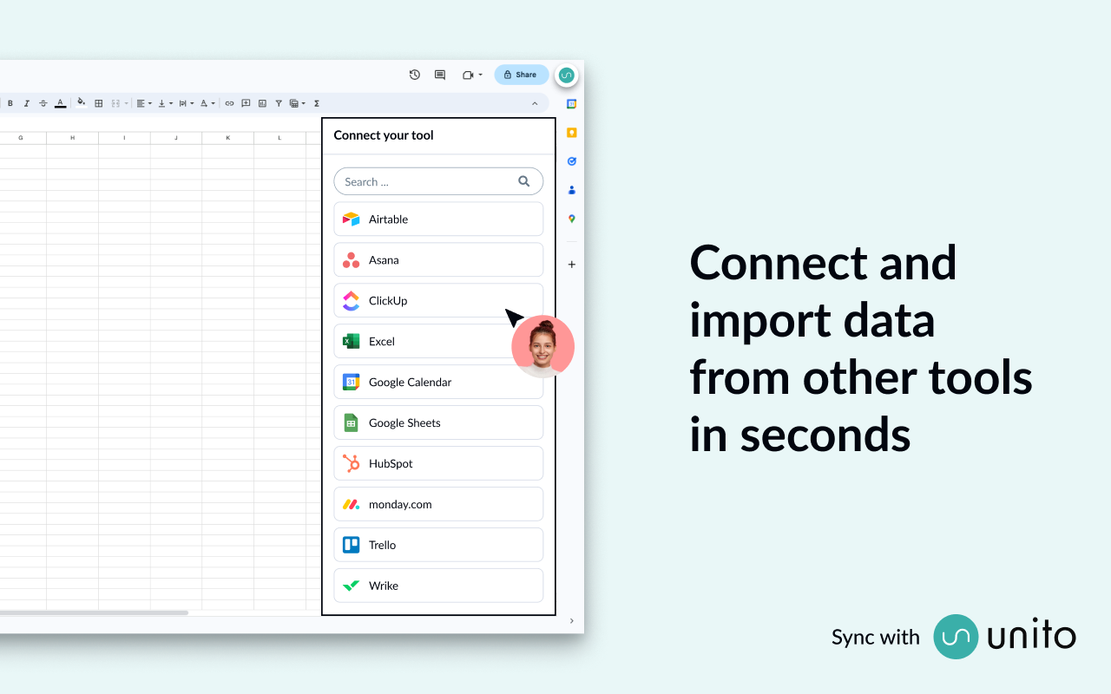This screenshot has height=694, width=1111.
Task: Open Google Calendar in the side panel
Action: (x=571, y=104)
